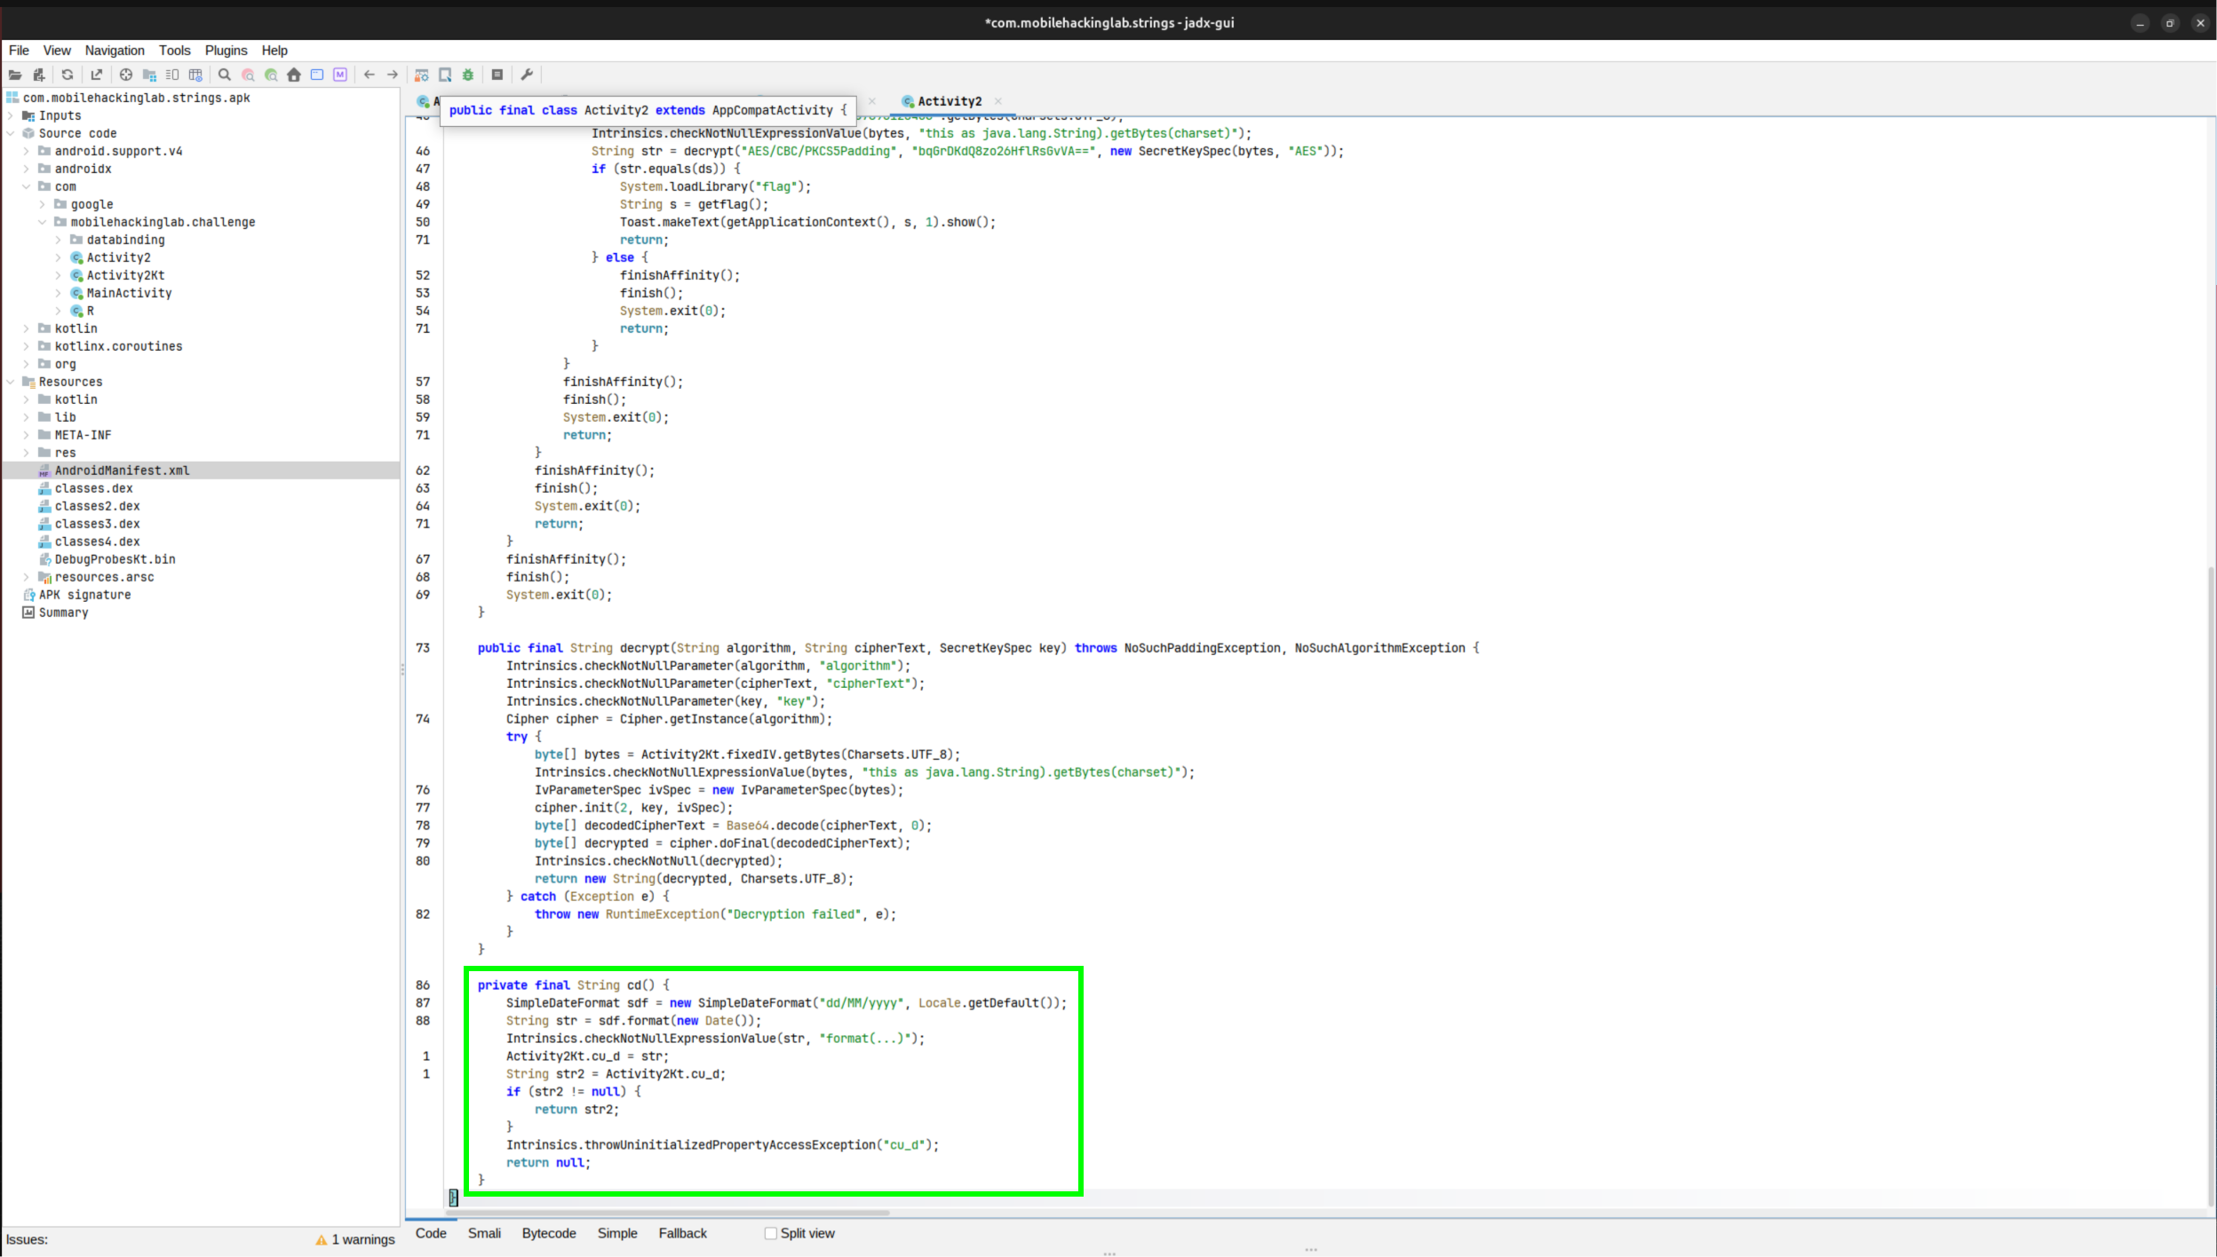2217x1257 pixels.
Task: Switch to the Bytecode view tab
Action: (x=549, y=1233)
